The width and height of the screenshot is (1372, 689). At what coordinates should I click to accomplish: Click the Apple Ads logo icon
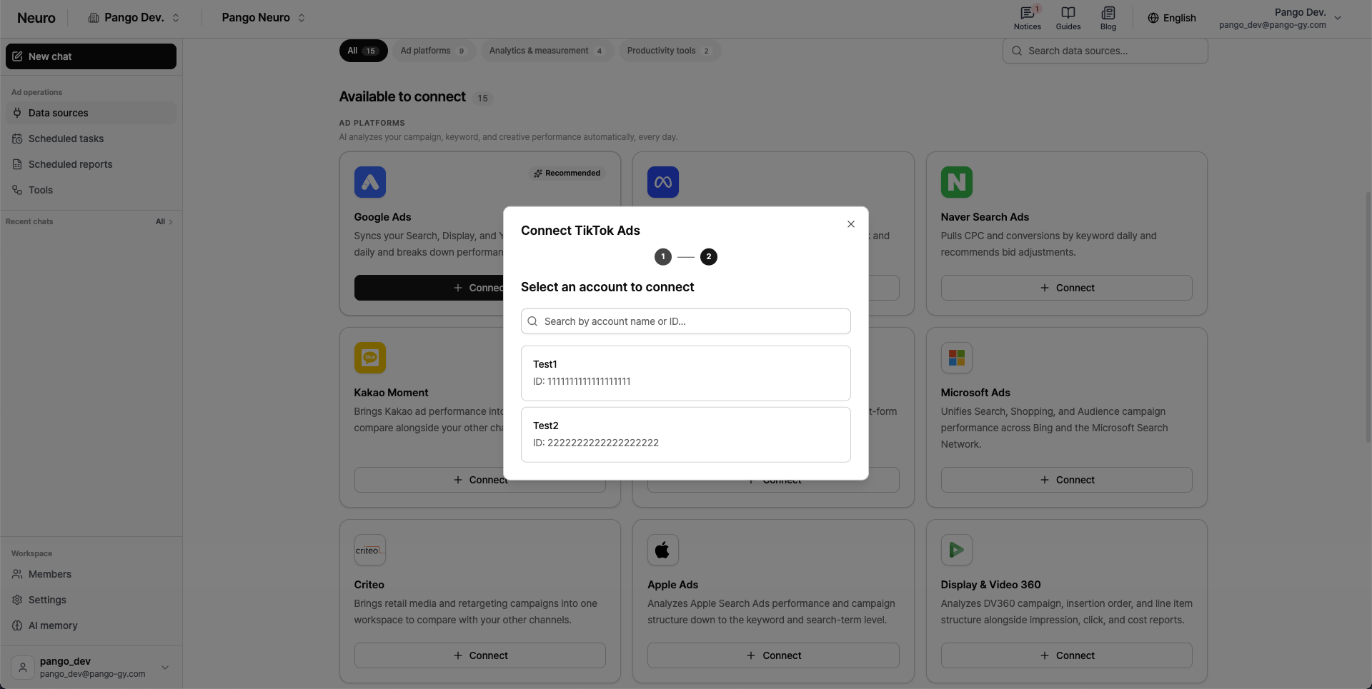662,550
